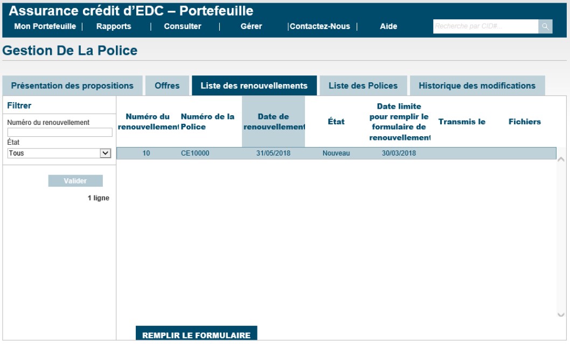Open the Gérer menu
This screenshot has width=570, height=344.
[x=251, y=26]
